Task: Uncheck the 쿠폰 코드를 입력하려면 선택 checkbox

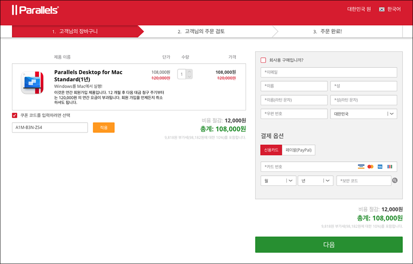Action: (x=15, y=115)
